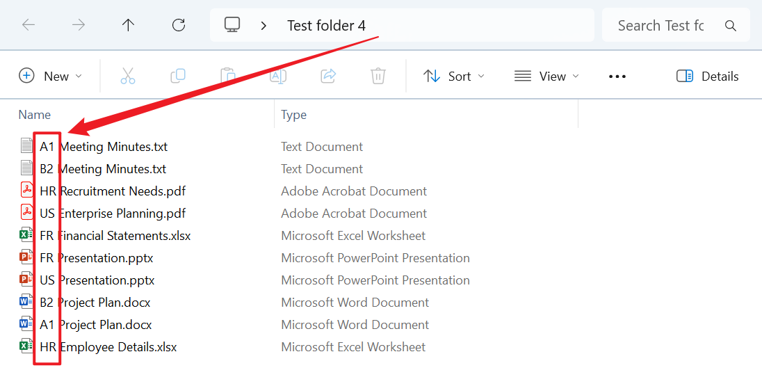
Task: Click the Rename icon in toolbar
Action: pyautogui.click(x=277, y=76)
